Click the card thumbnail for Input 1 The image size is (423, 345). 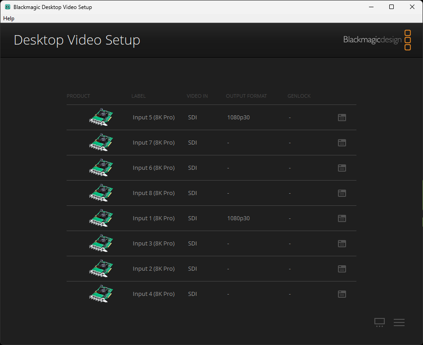[x=101, y=218]
